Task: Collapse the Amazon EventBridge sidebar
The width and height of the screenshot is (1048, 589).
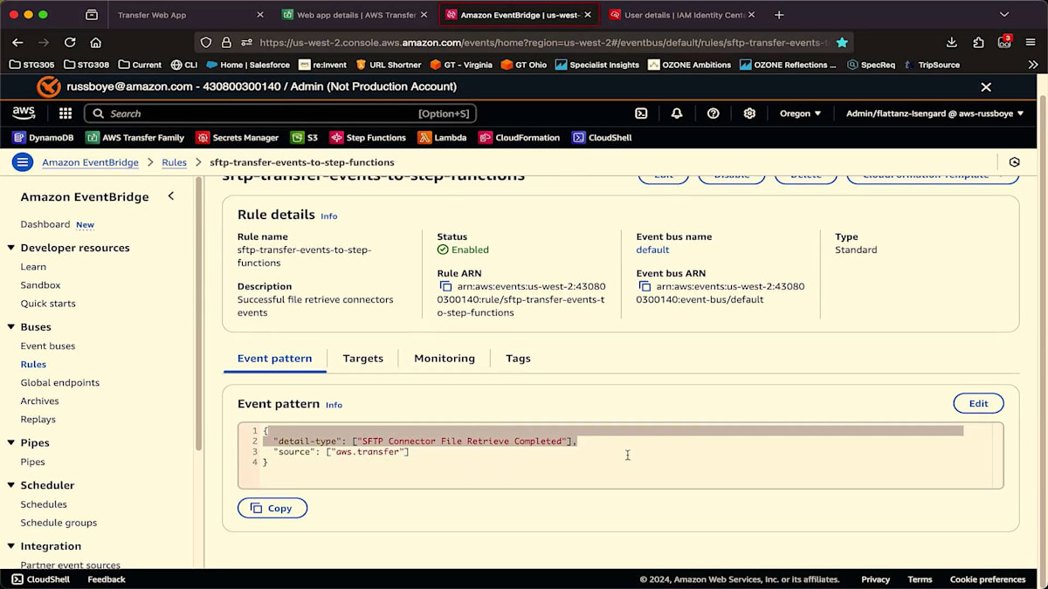Action: pyautogui.click(x=171, y=196)
